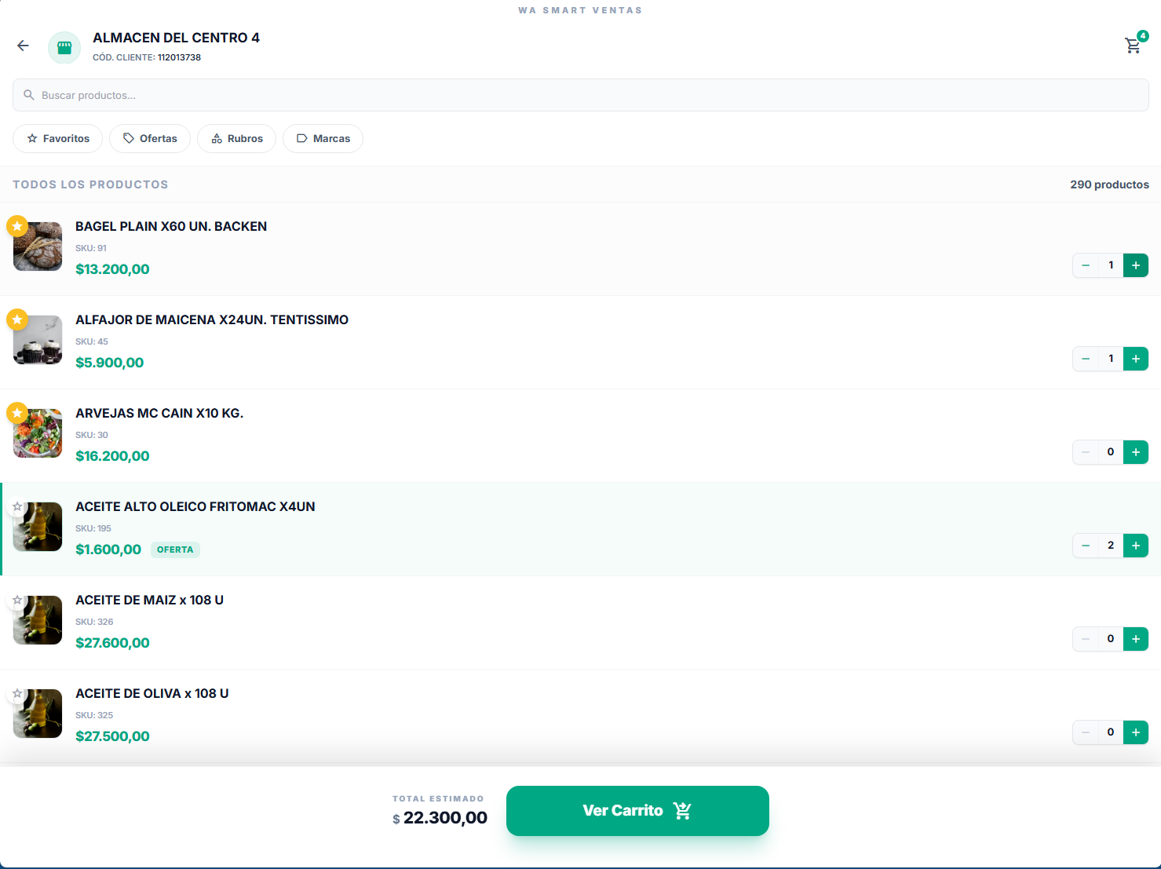Click the price $27.500,00
1161x869 pixels.
click(x=112, y=736)
